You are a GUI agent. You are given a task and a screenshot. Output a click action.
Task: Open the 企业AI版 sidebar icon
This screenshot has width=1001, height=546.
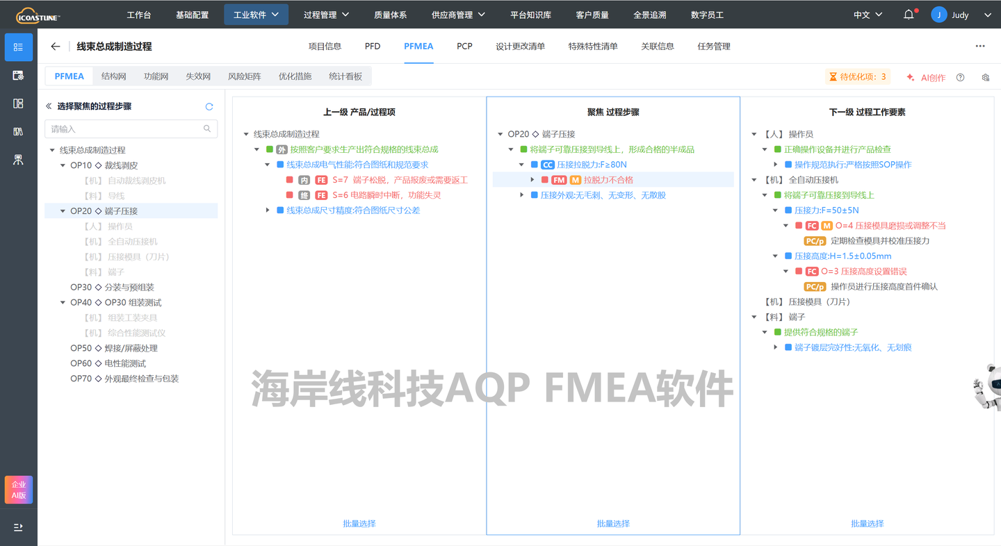[x=18, y=489]
